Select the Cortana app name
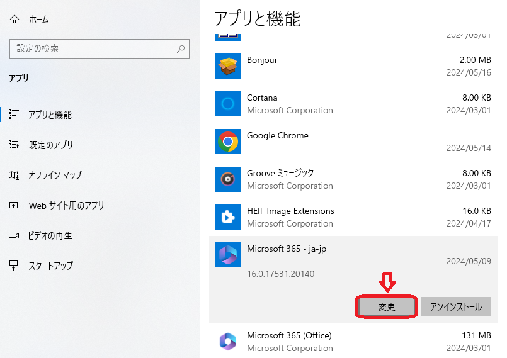This screenshot has width=507, height=358. coord(262,98)
